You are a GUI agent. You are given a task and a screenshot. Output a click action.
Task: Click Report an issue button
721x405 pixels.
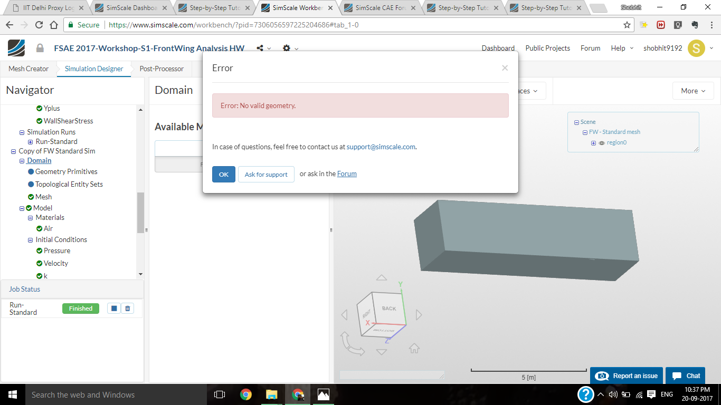[628, 376]
